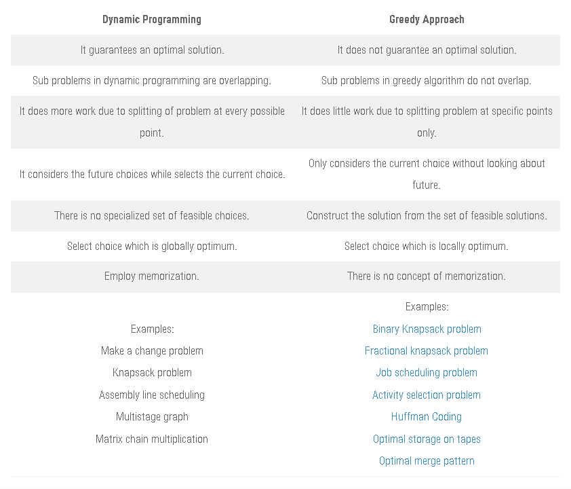Select the 'It guarantees an optimal solution' cell
Image resolution: width=571 pixels, height=489 pixels.
click(x=152, y=50)
